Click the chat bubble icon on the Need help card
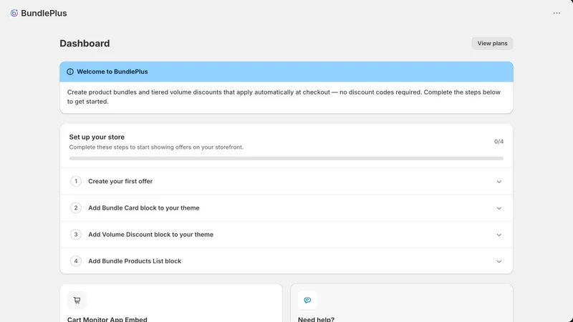This screenshot has width=573, height=322. pyautogui.click(x=307, y=301)
